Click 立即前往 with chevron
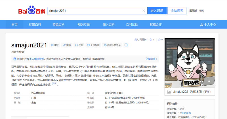This screenshot has width=227, height=119. click(151, 59)
